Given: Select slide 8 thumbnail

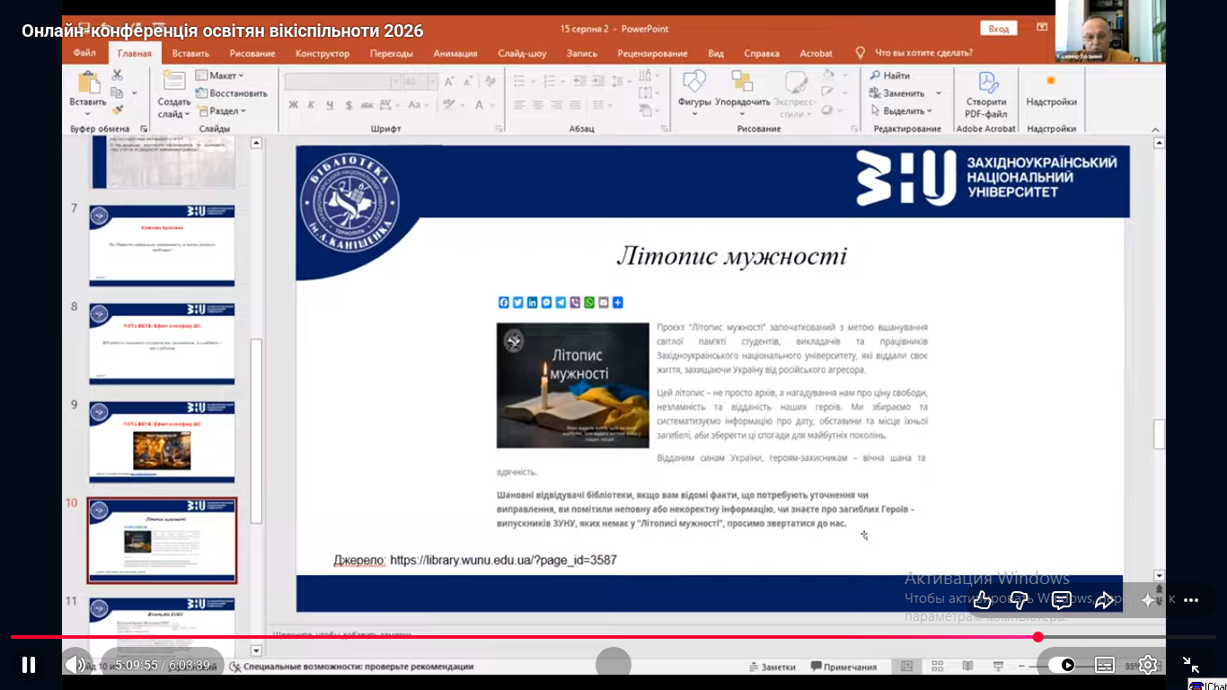Looking at the screenshot, I should pos(162,344).
